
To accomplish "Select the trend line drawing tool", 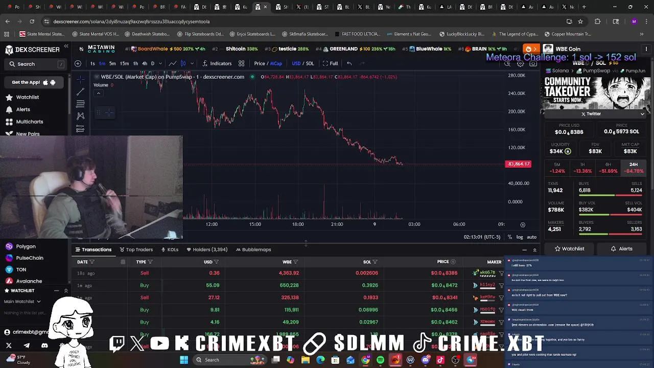I will 80,92.
